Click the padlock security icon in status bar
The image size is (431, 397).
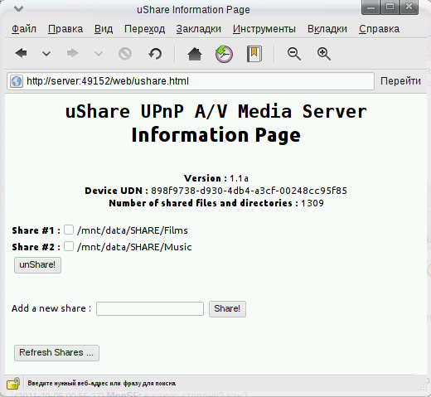[13, 384]
